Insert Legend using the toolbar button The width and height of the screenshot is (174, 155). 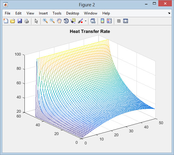[x=109, y=21]
